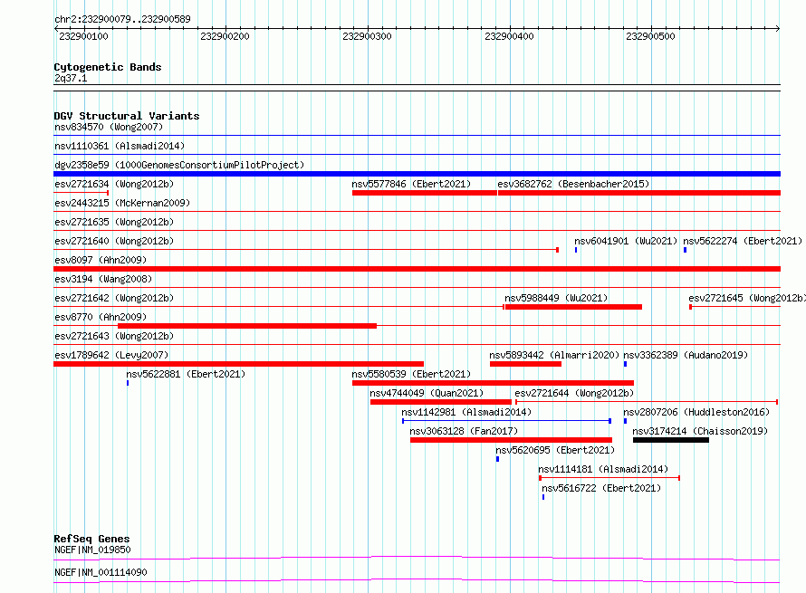806x593 pixels.
Task: Click the esv3682762 (Besenbacher2015) label
Action: [x=573, y=184]
